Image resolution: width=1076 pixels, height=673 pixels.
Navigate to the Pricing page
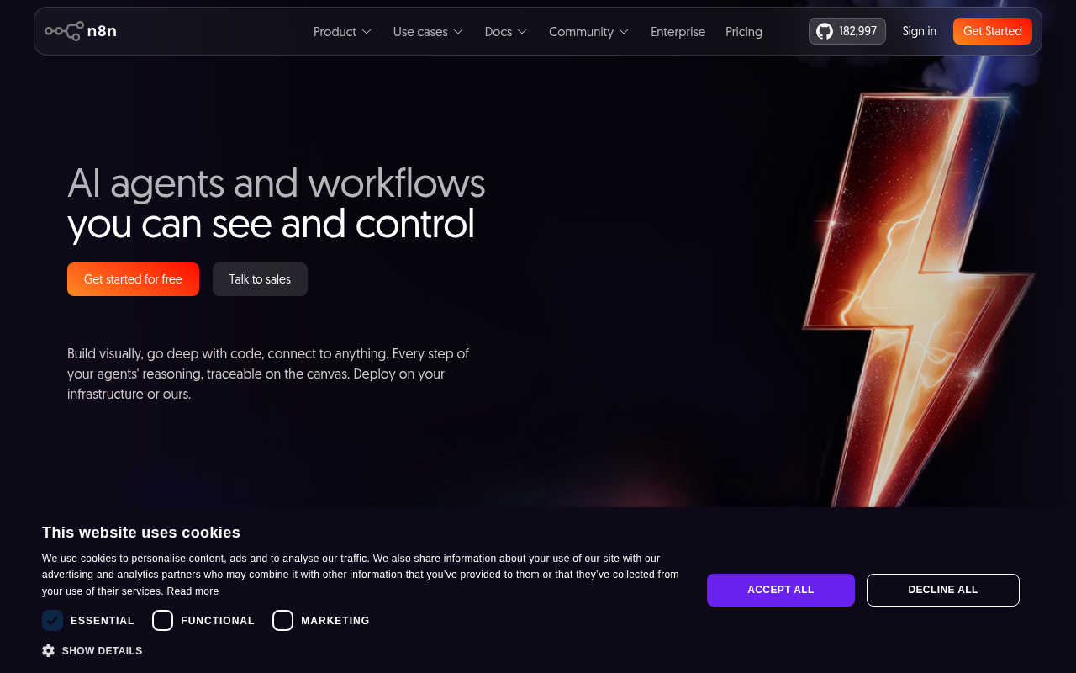[743, 31]
